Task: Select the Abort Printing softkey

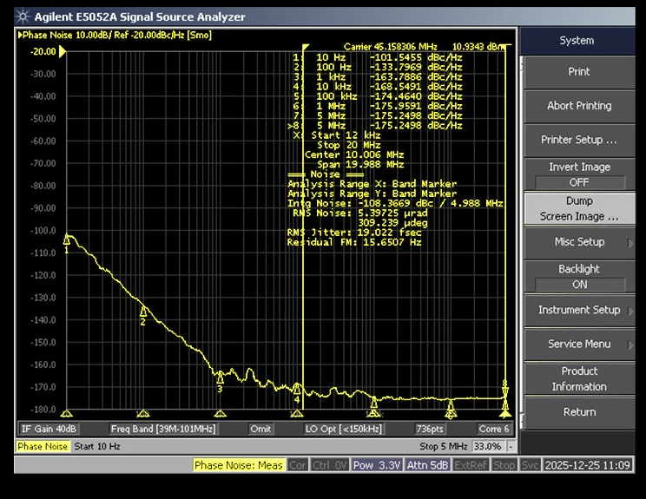Action: coord(579,106)
